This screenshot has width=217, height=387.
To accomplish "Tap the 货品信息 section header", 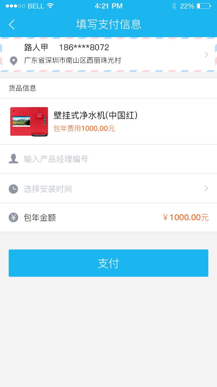I will [22, 88].
